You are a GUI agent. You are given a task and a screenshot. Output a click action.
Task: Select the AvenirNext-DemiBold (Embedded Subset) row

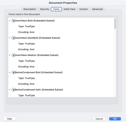pyautogui.click(x=61, y=38)
